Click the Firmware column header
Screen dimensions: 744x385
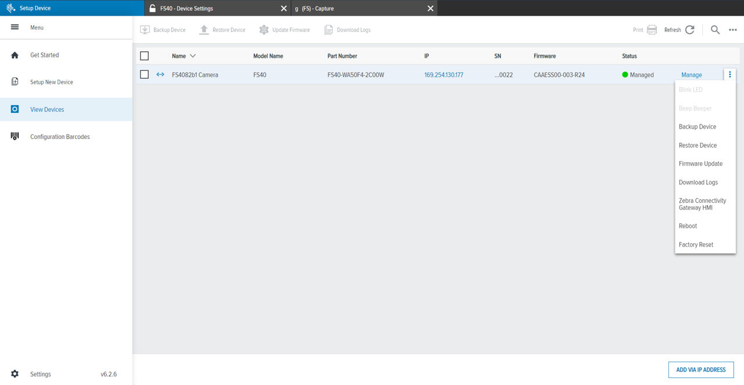coord(545,56)
